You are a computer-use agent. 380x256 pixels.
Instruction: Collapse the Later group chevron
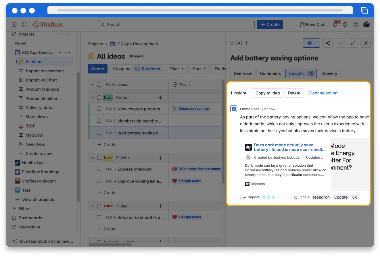pyautogui.click(x=93, y=206)
